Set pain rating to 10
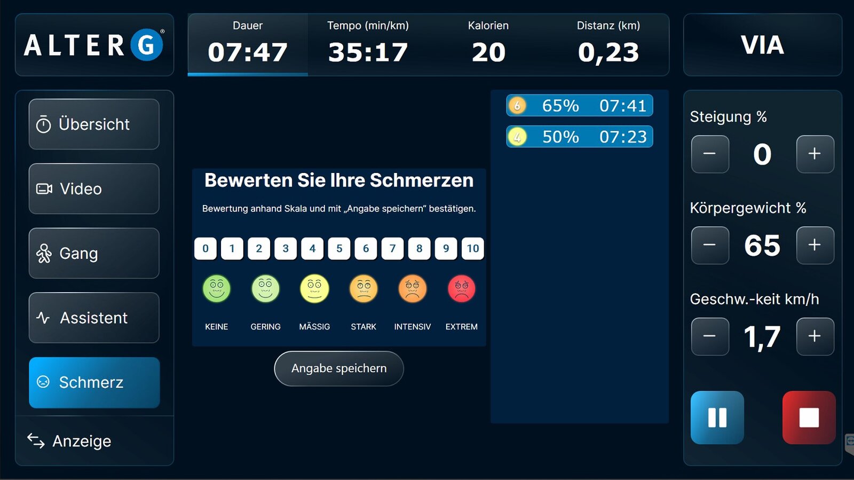The height and width of the screenshot is (480, 854). pyautogui.click(x=473, y=248)
